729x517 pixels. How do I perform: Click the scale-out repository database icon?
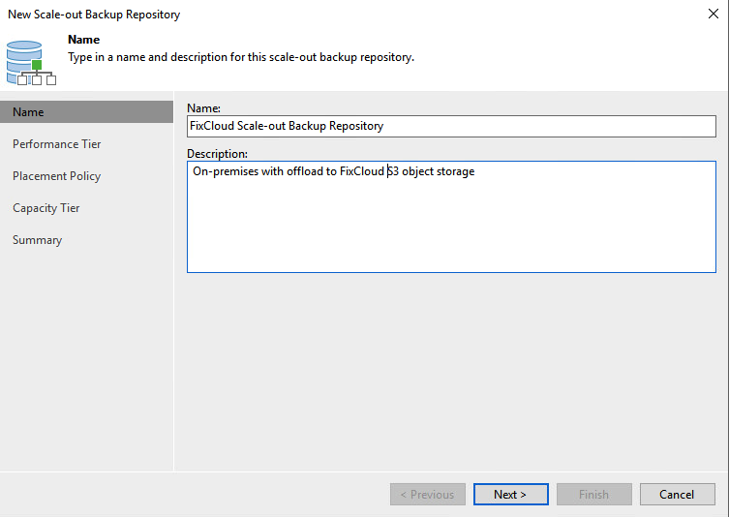[31, 63]
